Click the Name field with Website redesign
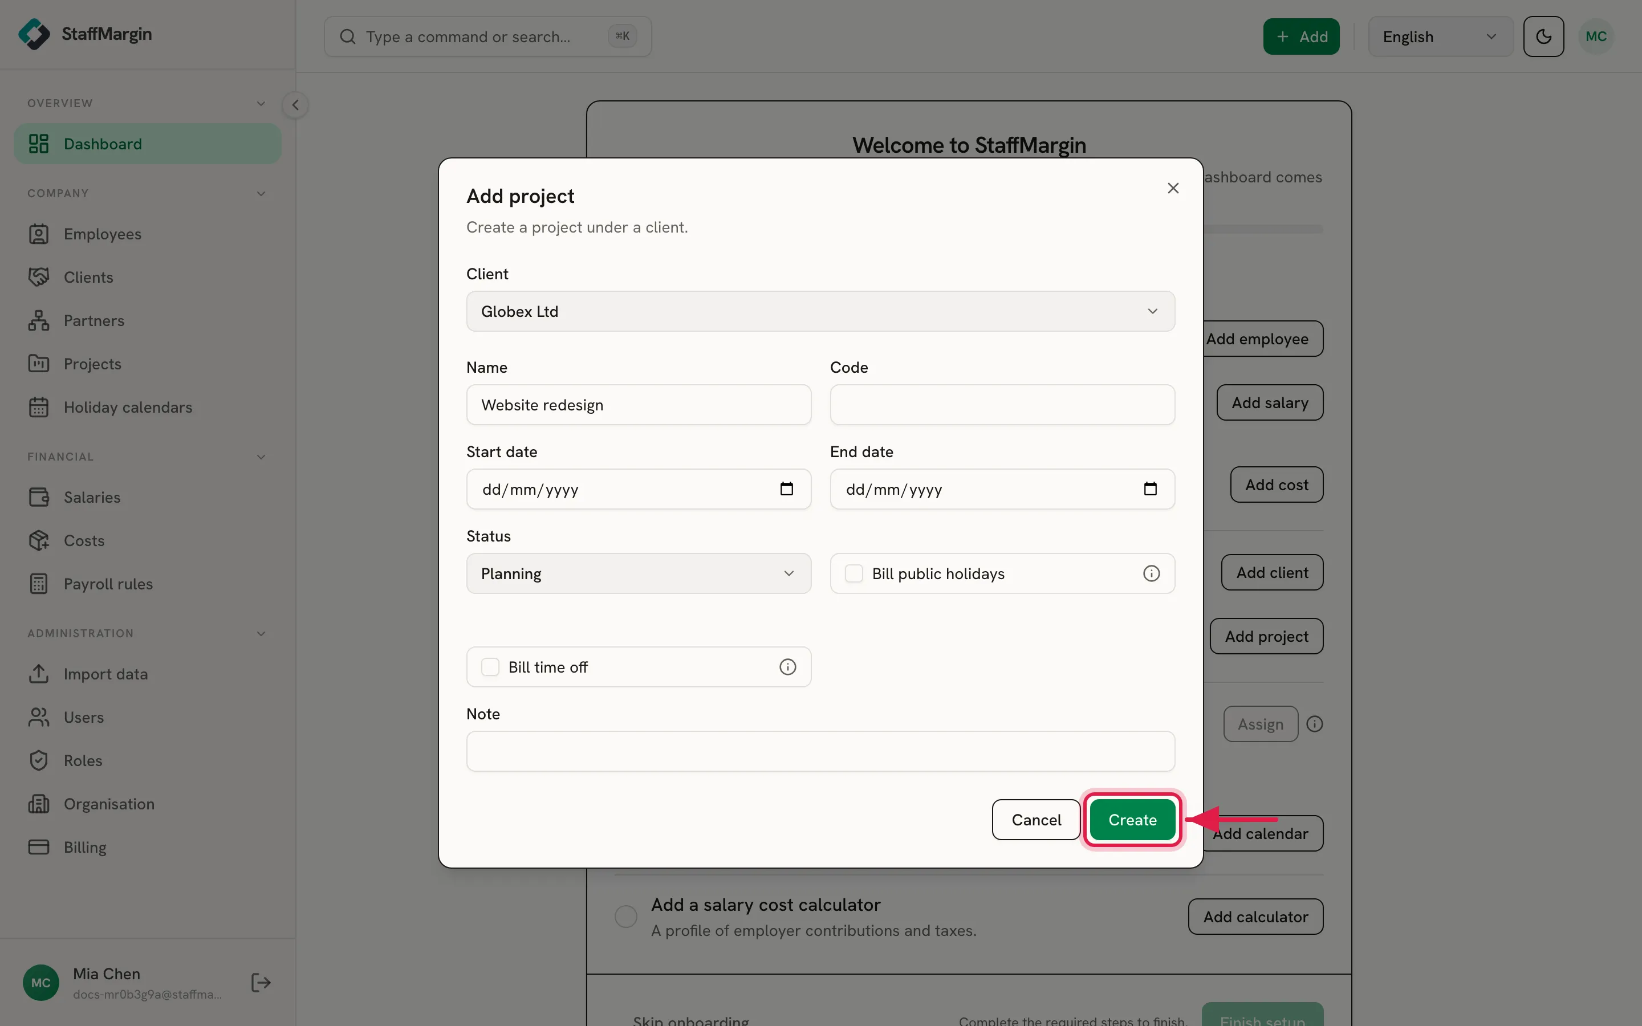 (x=639, y=405)
